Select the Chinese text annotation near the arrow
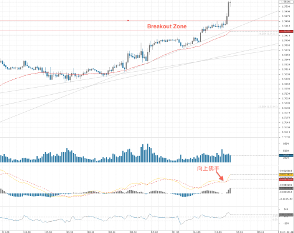The height and width of the screenshot is (233, 294). pos(208,168)
